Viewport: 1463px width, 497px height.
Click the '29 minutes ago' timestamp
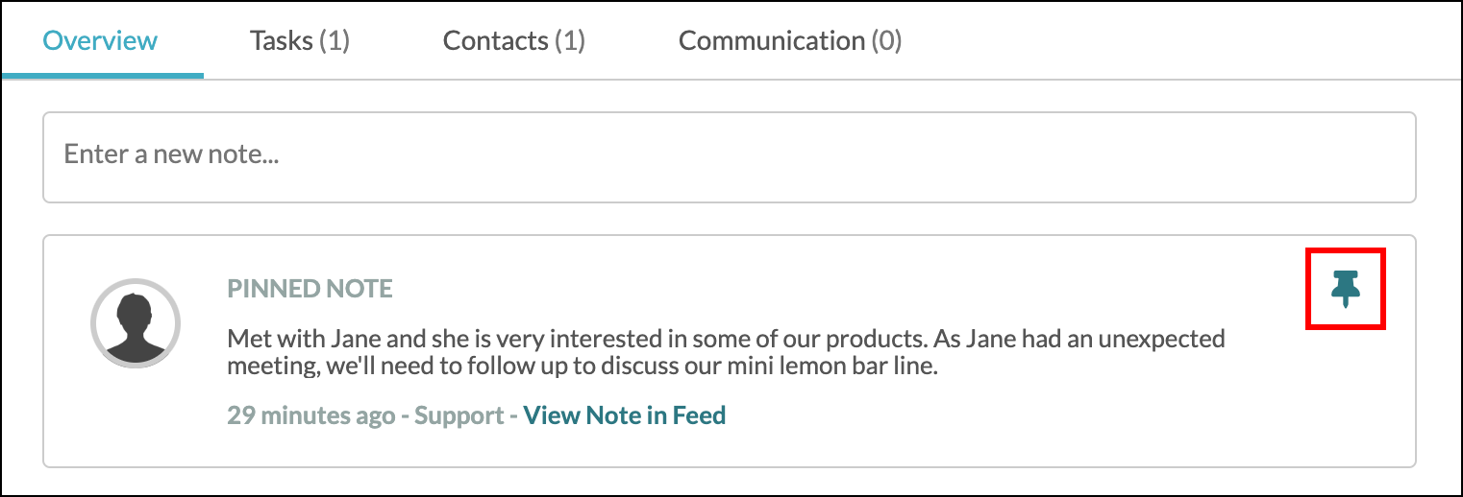point(310,415)
